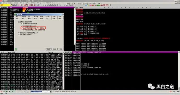Image resolution: width=180 pixels, height=95 pixels.
Task: Switch to the 安全 tab in options dialog
Action: 17,18
